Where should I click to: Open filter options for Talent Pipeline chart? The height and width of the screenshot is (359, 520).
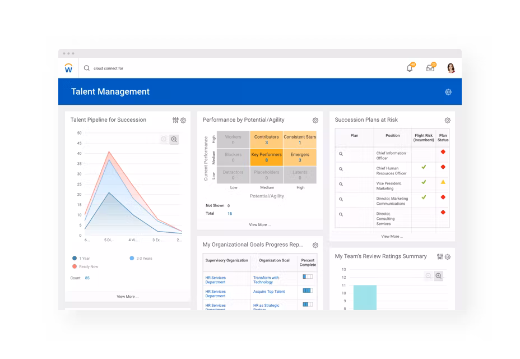coord(175,120)
